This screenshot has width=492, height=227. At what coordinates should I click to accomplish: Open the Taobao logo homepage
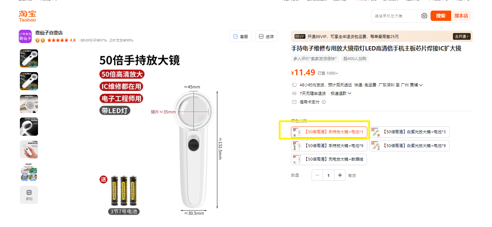point(28,16)
